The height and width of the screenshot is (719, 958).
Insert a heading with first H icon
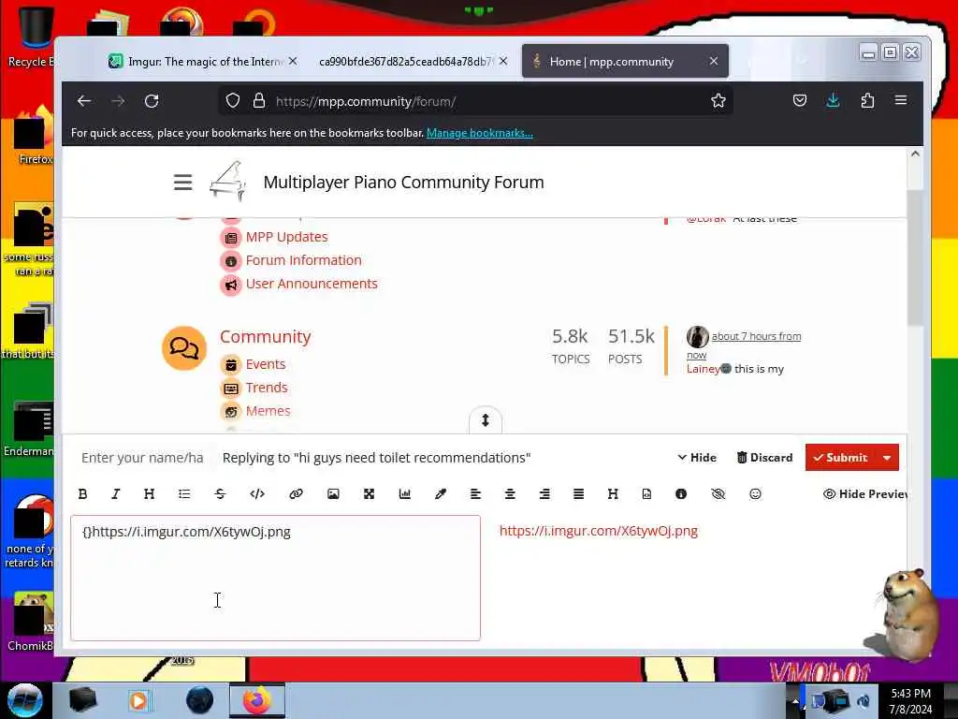(149, 494)
